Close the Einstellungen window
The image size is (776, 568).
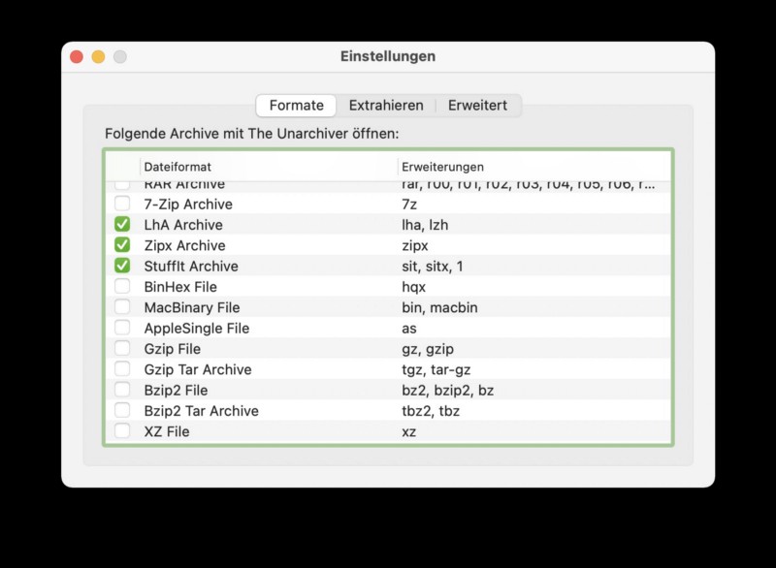(x=77, y=57)
